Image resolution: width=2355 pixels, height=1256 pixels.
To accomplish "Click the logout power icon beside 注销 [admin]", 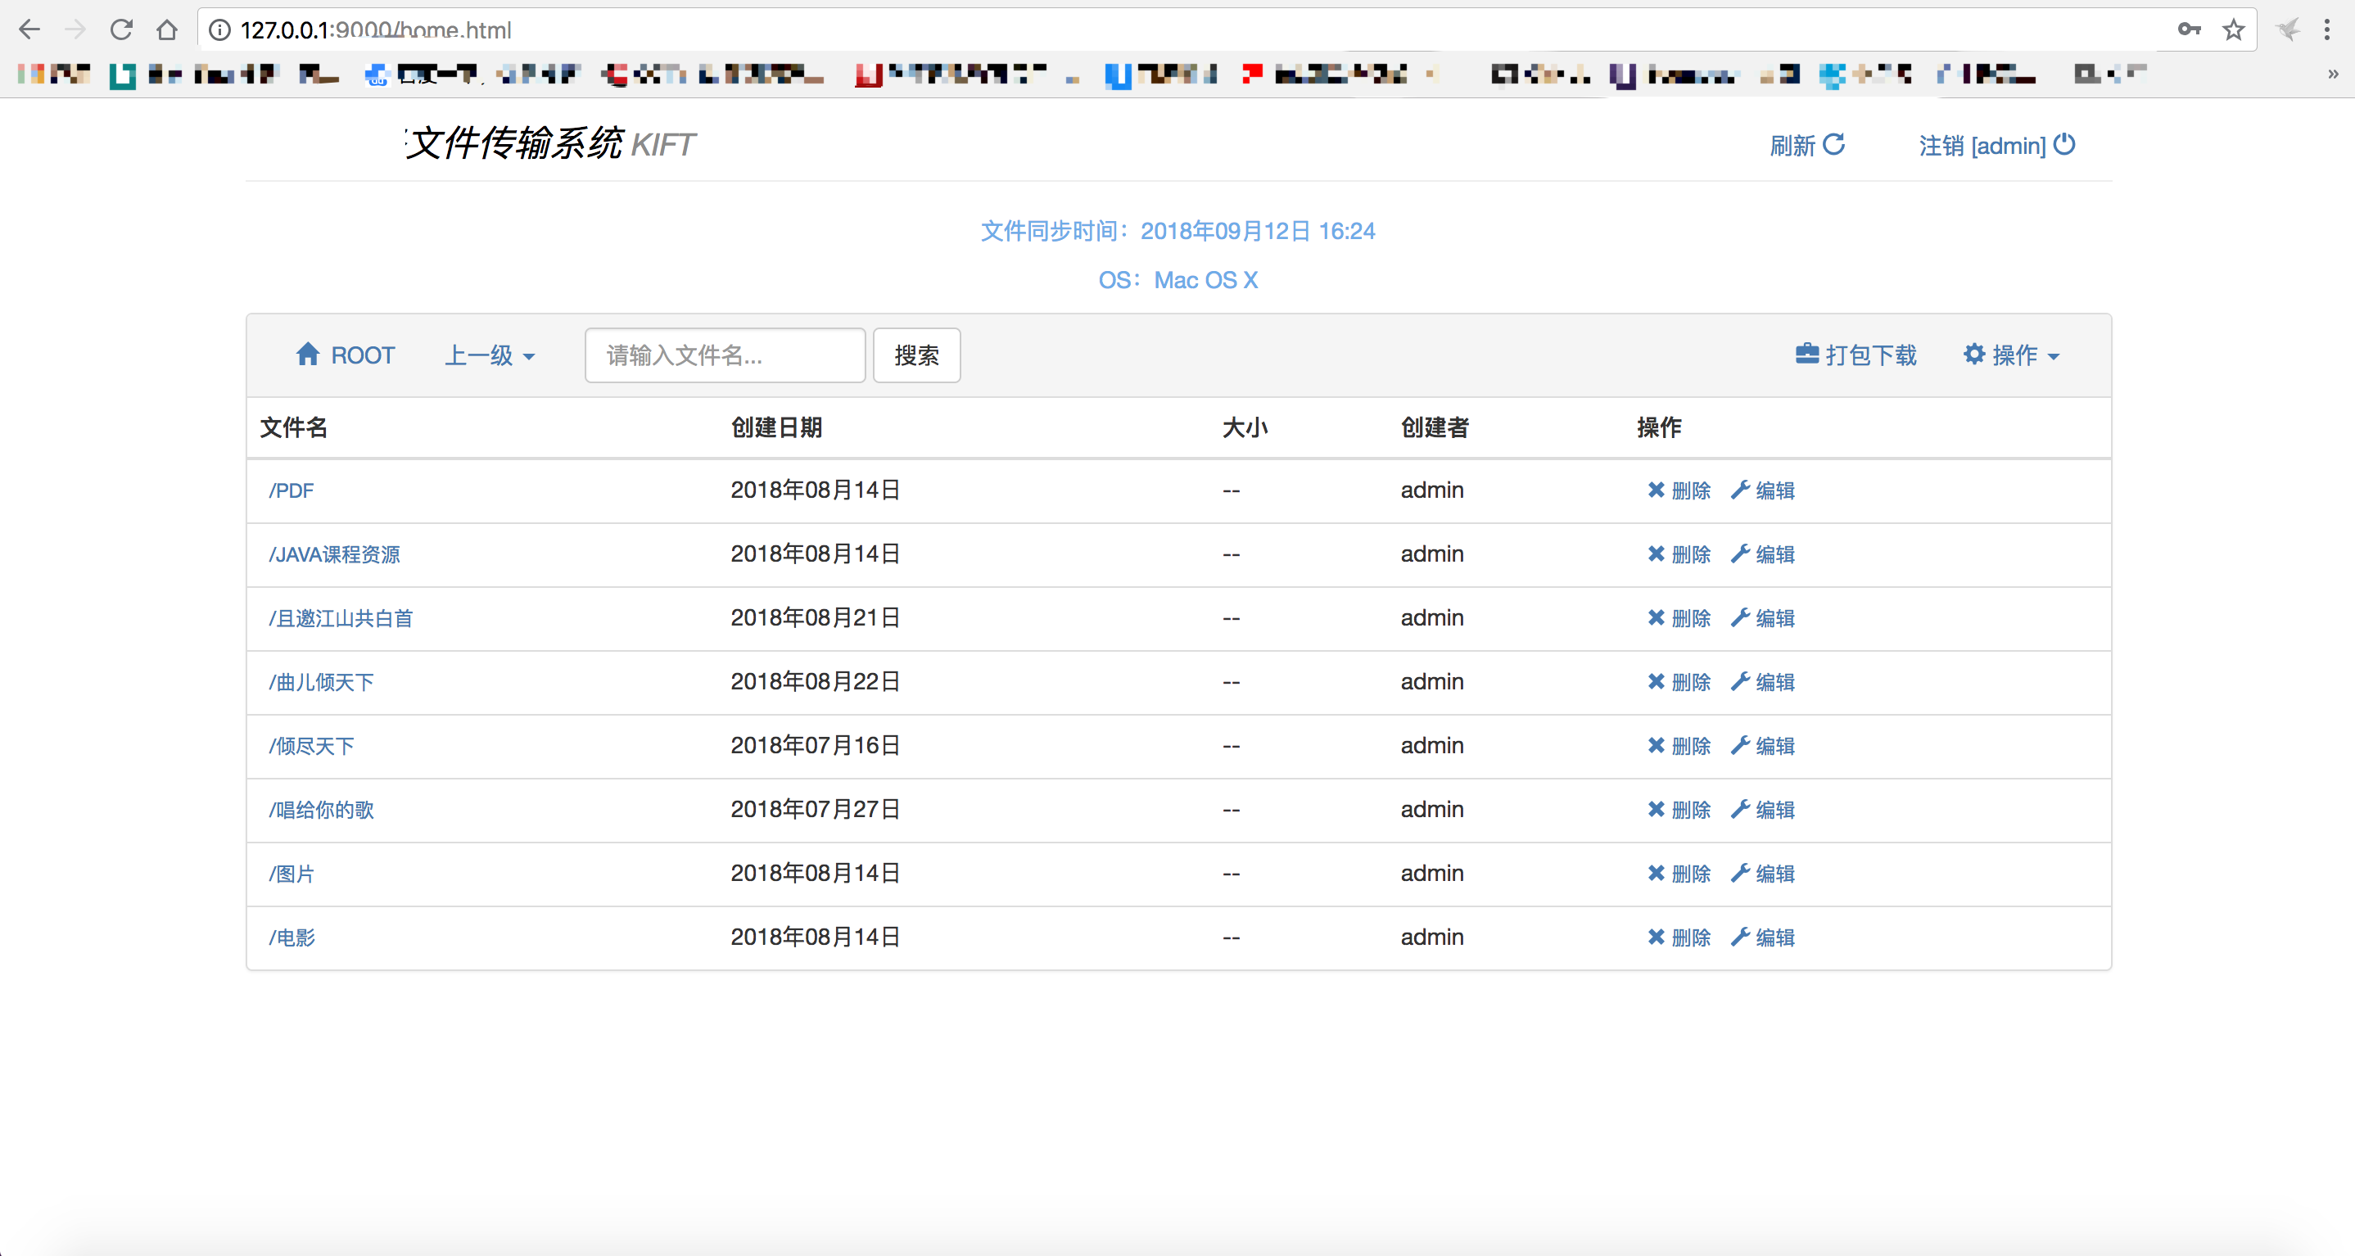I will pyautogui.click(x=2065, y=144).
